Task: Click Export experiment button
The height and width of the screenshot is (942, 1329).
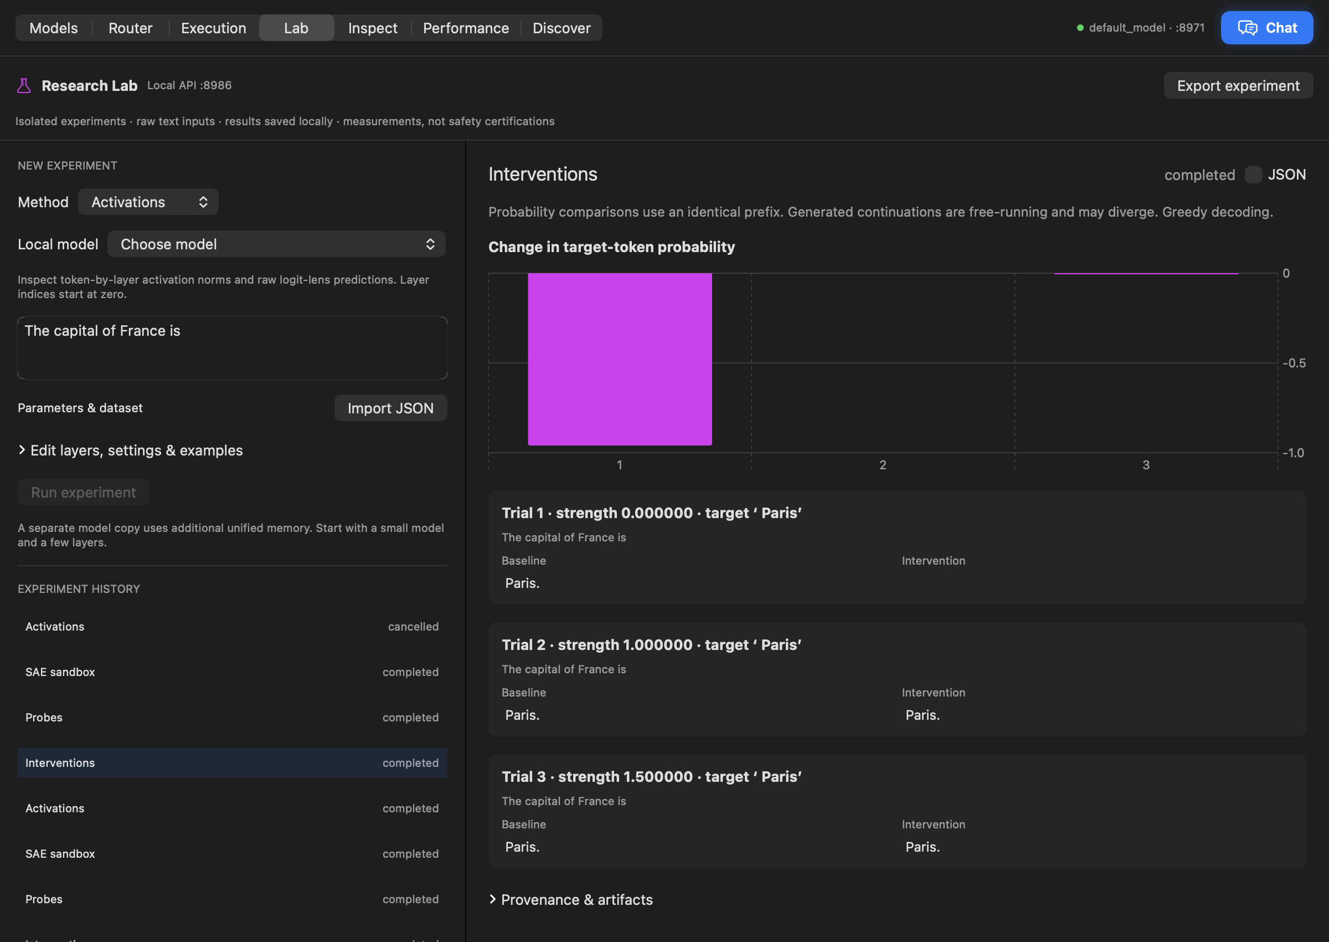Action: click(x=1238, y=86)
